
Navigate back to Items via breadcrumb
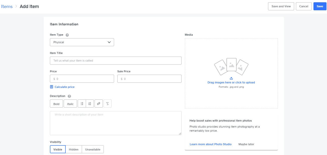pos(7,6)
